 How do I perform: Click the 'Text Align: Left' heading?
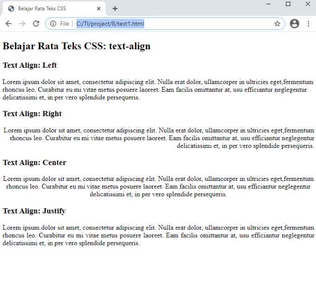coord(30,65)
